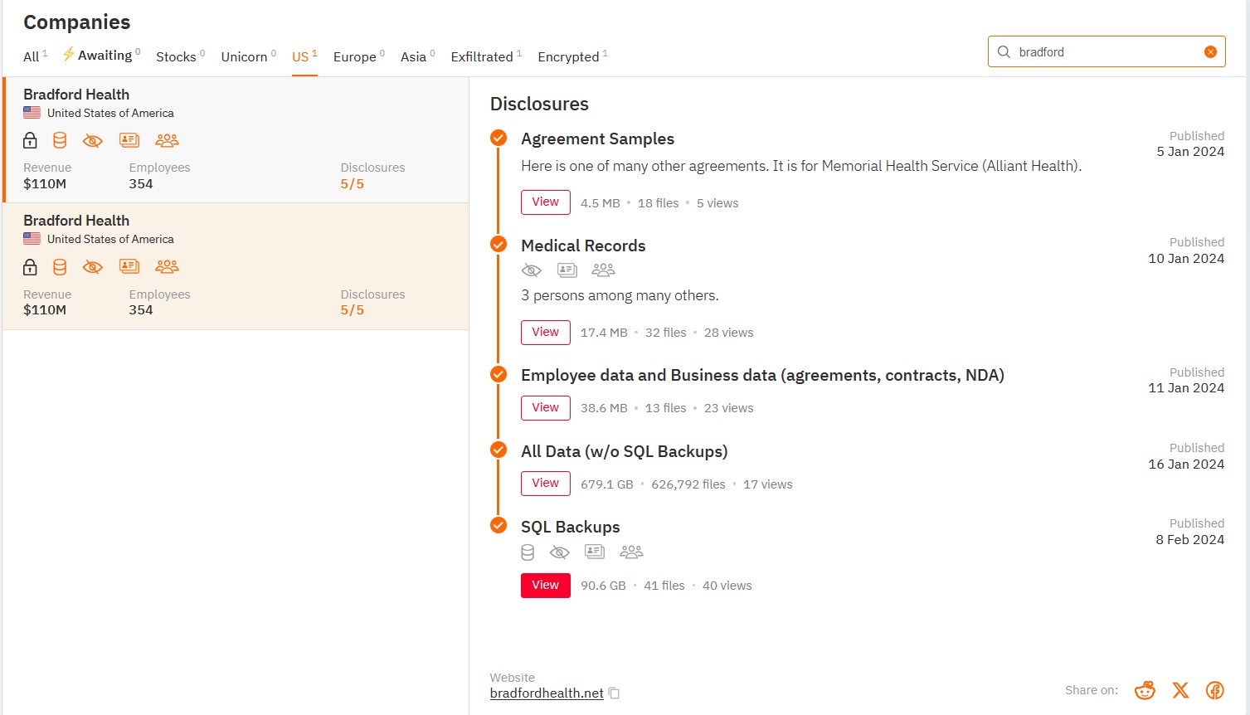Image resolution: width=1250 pixels, height=715 pixels.
Task: Open the bradfordhealth.net website link
Action: click(x=547, y=693)
